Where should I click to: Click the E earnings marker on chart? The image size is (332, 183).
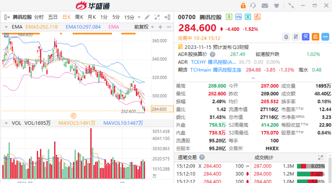[x=73, y=116]
